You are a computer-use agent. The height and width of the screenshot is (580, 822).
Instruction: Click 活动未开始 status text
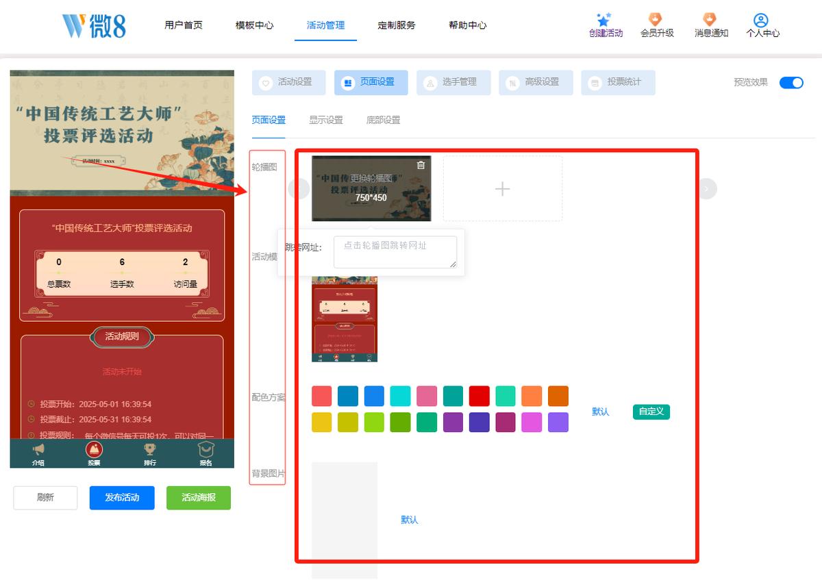click(122, 371)
